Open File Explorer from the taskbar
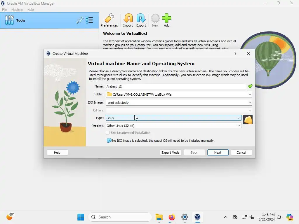299x224 pixels. (x=159, y=217)
